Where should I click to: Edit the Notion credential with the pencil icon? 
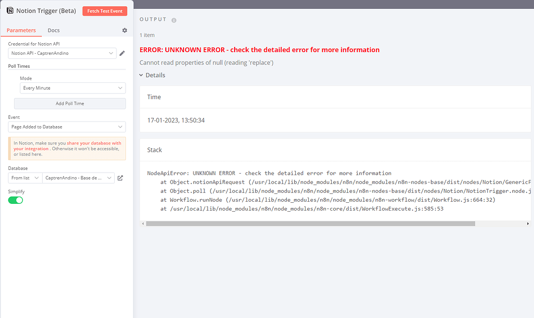tap(123, 53)
